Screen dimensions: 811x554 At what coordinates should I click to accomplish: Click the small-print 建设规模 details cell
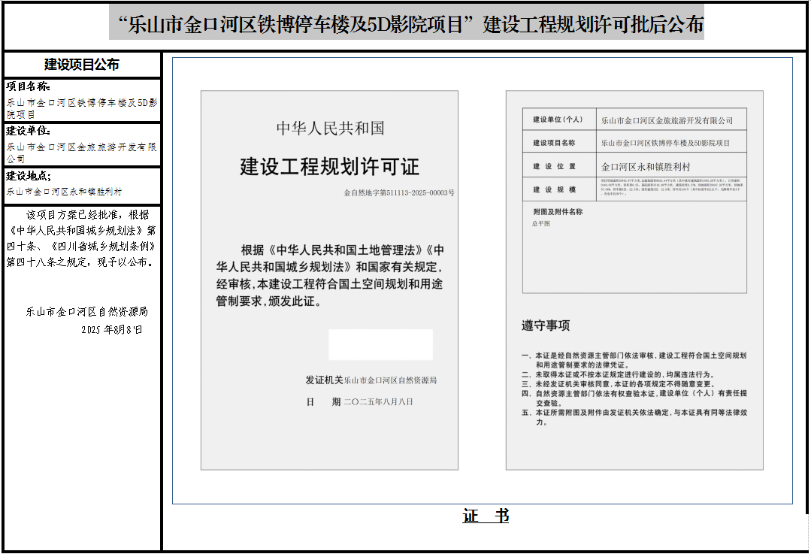[x=671, y=187]
